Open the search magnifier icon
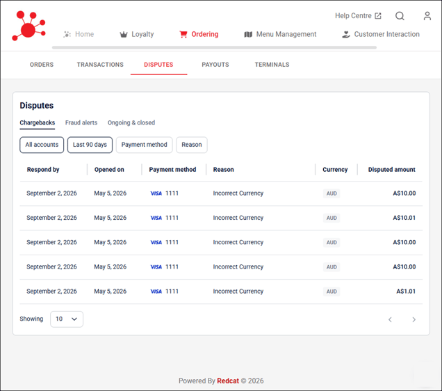This screenshot has height=391, width=442. [400, 16]
